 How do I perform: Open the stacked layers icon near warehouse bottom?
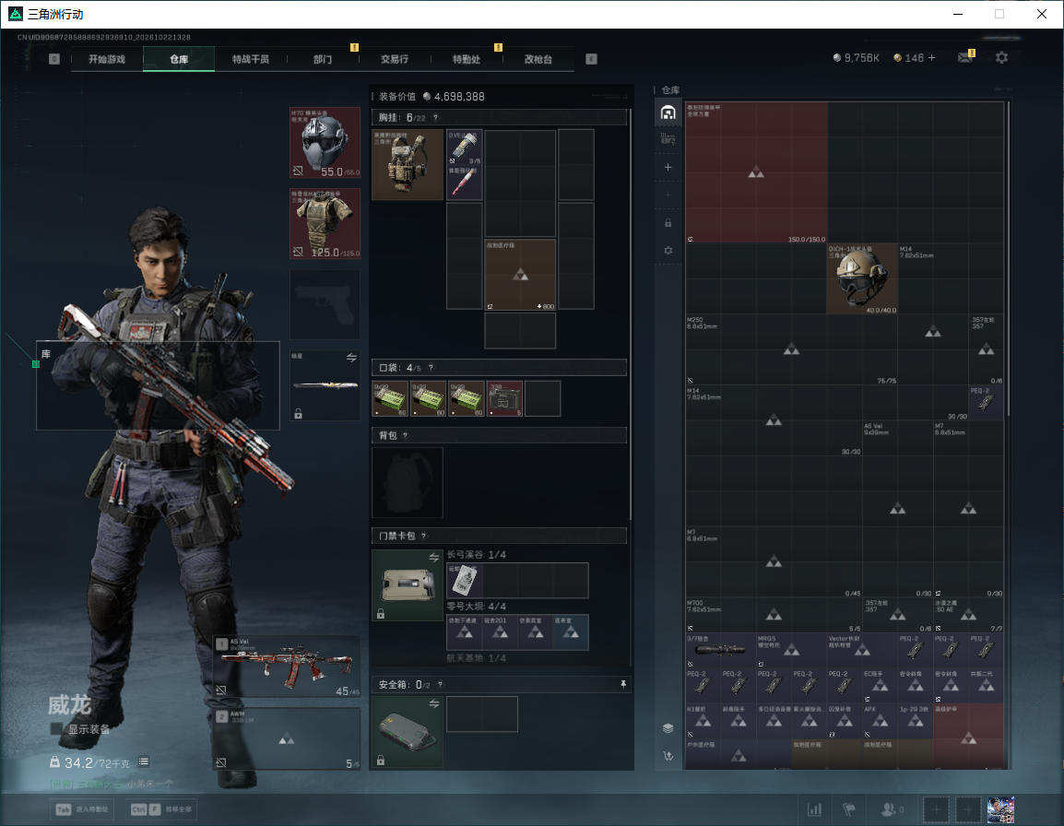click(668, 728)
